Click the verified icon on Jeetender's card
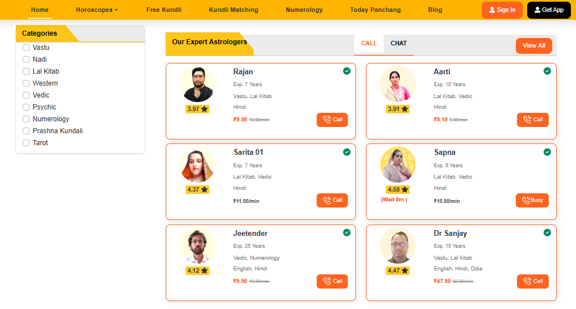 click(x=347, y=232)
